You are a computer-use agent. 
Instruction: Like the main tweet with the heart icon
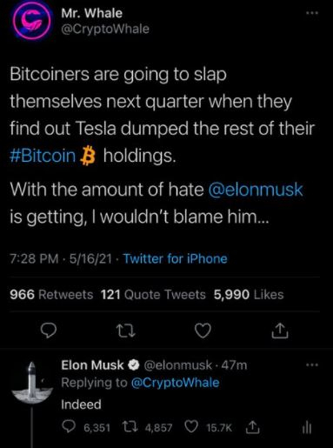(x=203, y=331)
